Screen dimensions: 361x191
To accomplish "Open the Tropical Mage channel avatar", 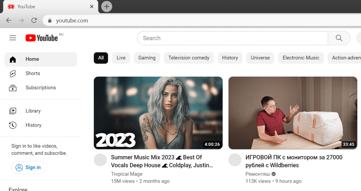I will click(x=100, y=160).
